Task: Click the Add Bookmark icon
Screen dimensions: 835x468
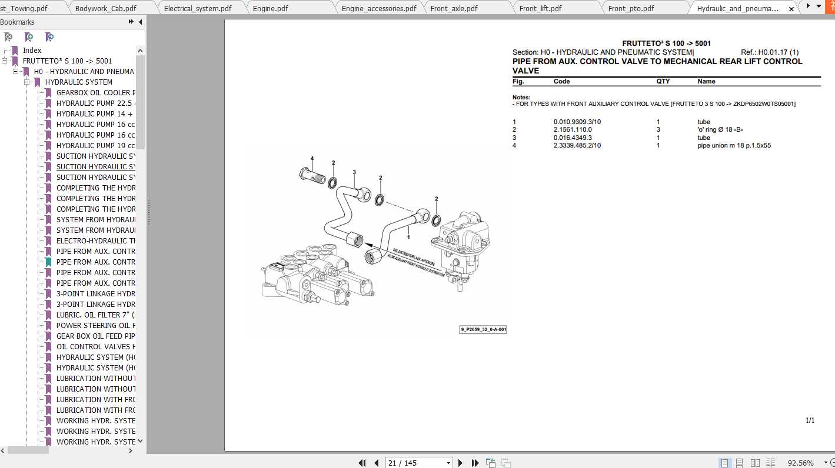Action: point(29,36)
